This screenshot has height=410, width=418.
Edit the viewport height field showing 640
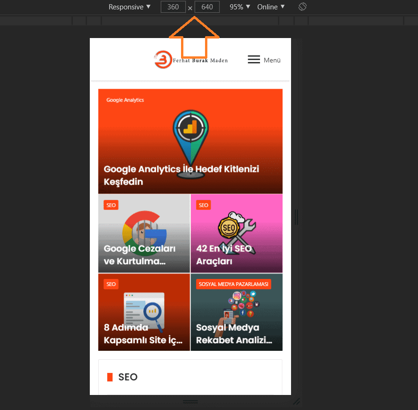coord(207,7)
